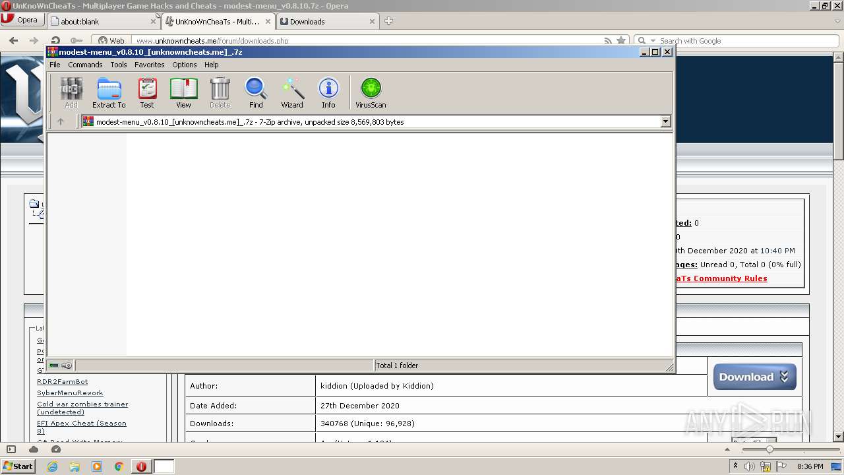Open Opera password wand key icon

point(76,40)
